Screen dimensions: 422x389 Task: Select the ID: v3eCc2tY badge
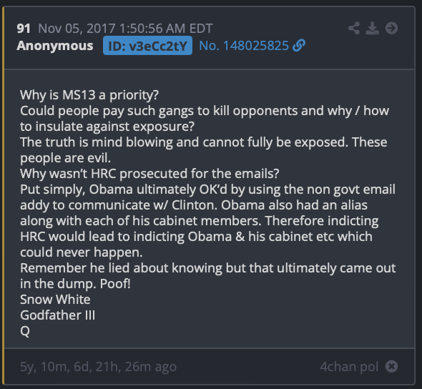point(147,46)
